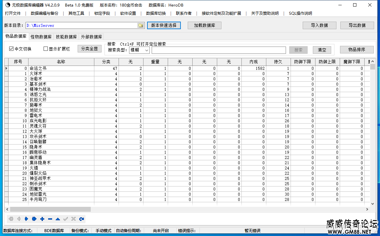Edit record with triangle icon
Image resolution: width=380 pixels, height=236 pixels.
[x=58, y=219]
